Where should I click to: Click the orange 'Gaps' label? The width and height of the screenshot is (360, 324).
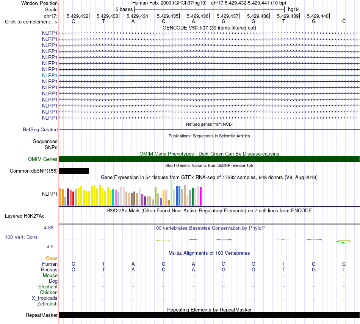[52, 259]
